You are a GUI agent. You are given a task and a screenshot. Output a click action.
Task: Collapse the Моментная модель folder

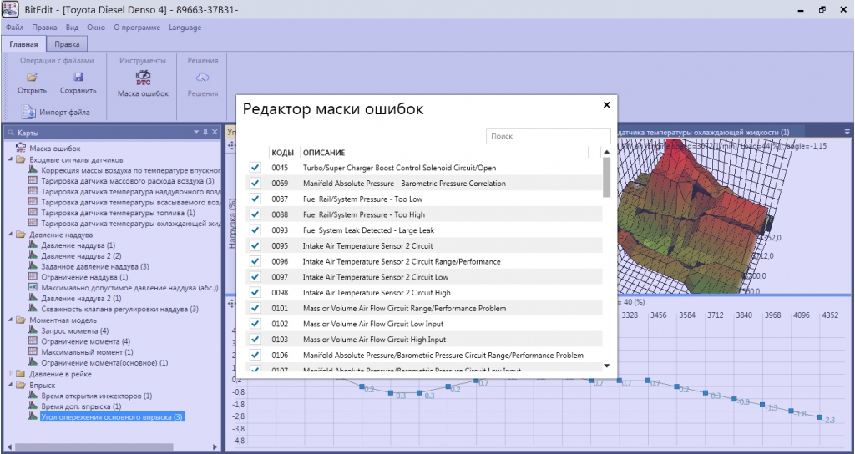tap(11, 320)
